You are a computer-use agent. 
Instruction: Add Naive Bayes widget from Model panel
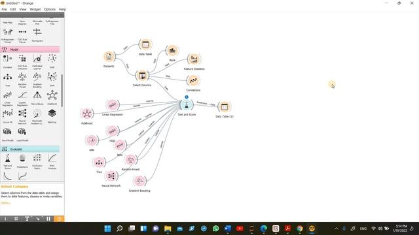(x=37, y=98)
